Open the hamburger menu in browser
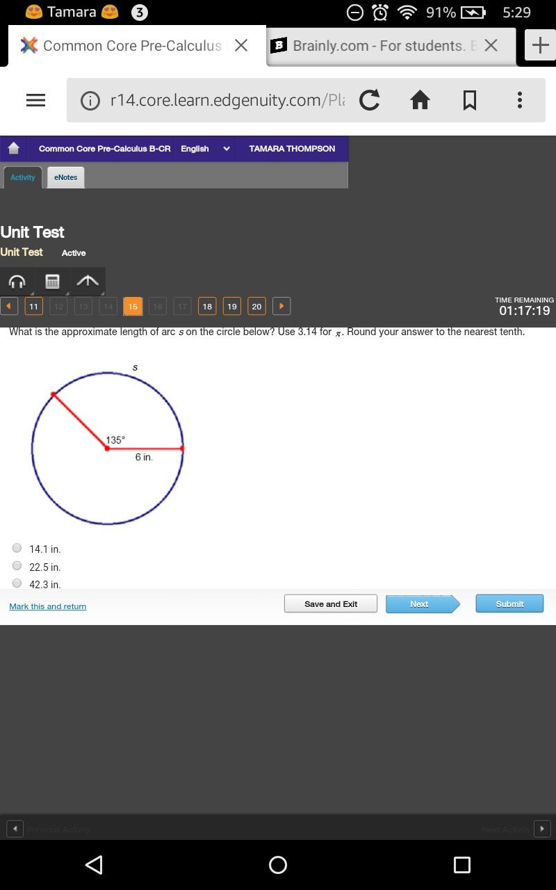This screenshot has width=556, height=890. coord(35,101)
